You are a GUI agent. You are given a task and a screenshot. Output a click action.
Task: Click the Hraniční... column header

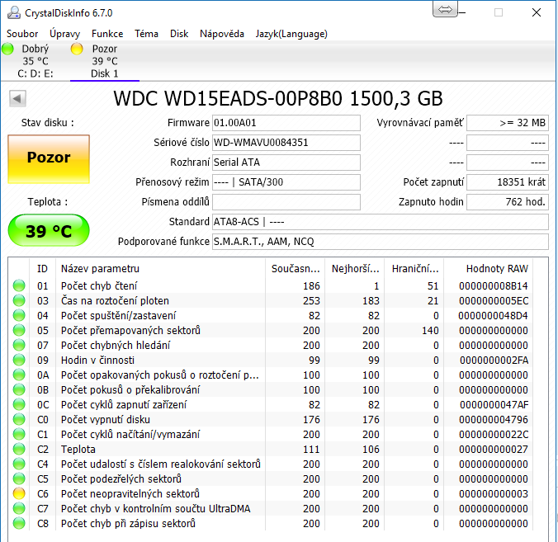click(414, 269)
